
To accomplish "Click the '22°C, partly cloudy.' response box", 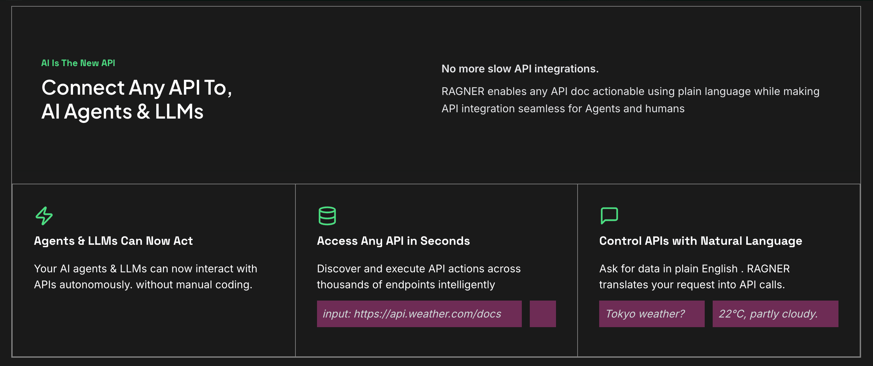I will pos(775,314).
